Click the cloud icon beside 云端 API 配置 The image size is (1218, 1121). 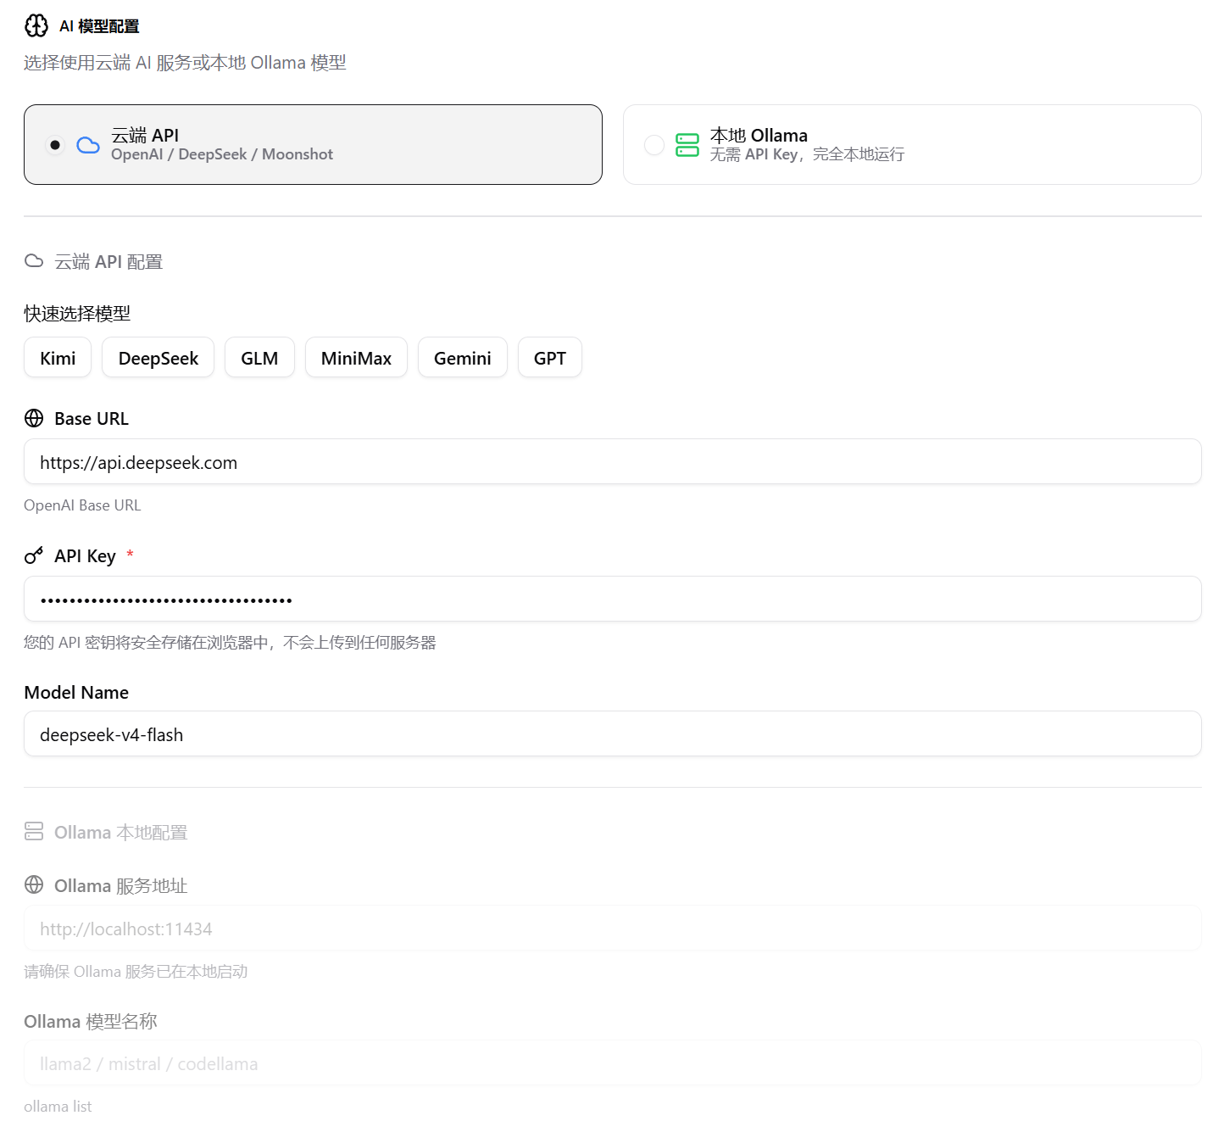34,261
